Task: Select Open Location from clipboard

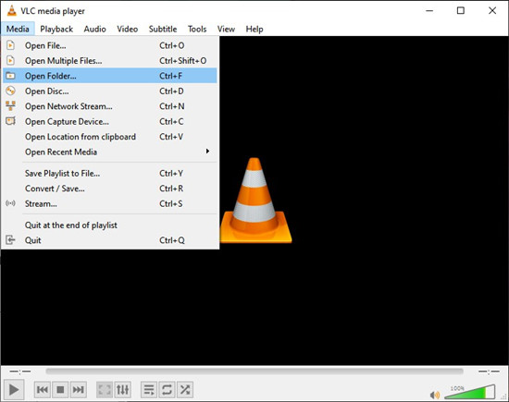Action: point(110,137)
